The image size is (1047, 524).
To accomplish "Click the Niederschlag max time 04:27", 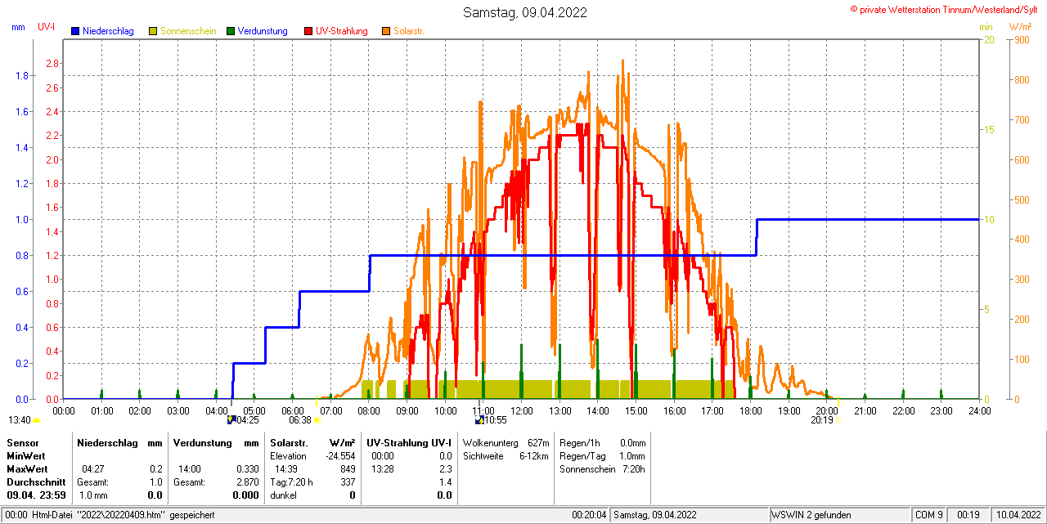I will [x=92, y=469].
